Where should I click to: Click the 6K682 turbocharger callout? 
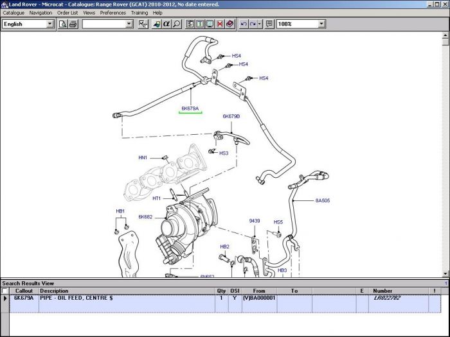[145, 217]
